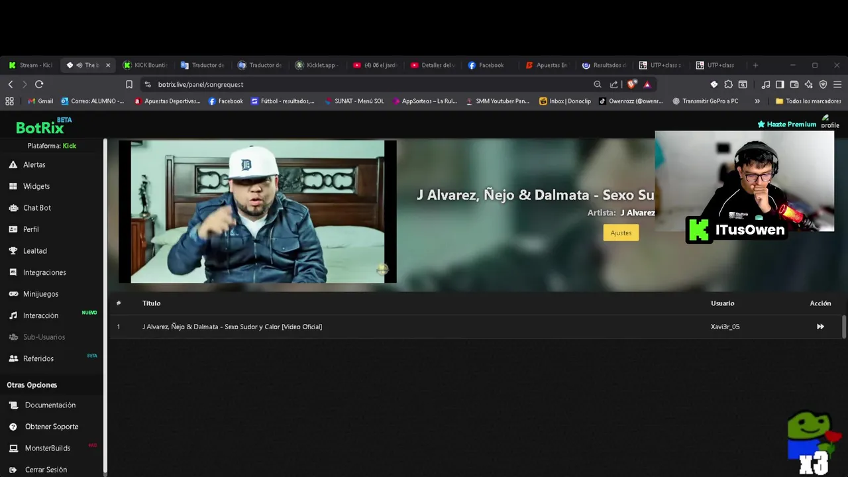Click the BotRix BETA logo
Screen dimensions: 848x477
point(44,126)
